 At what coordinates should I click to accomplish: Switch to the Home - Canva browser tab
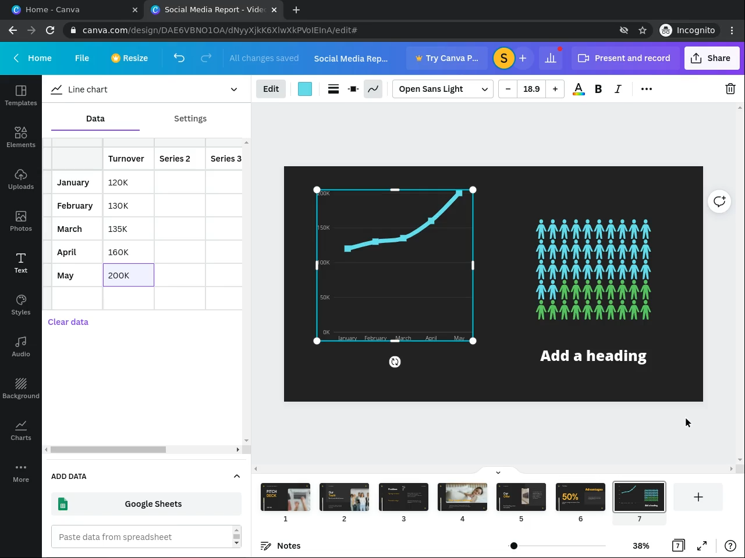(x=76, y=10)
